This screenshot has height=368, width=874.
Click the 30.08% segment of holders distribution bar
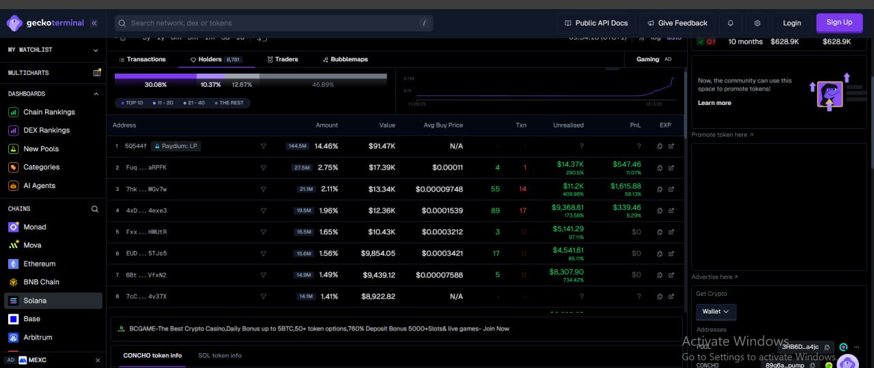pos(156,77)
